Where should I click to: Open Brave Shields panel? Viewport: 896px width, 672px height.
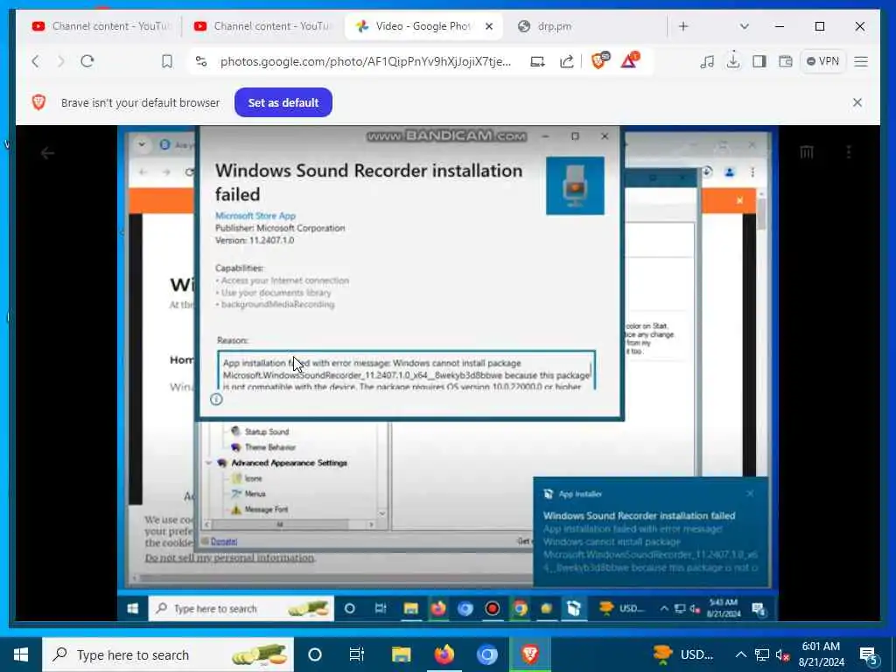pyautogui.click(x=600, y=60)
